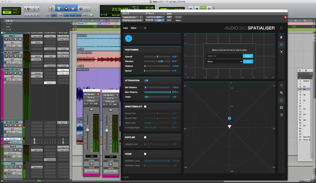Click source marker 1 on the position map
Image resolution: width=316 pixels, height=183 pixels.
(x=229, y=118)
